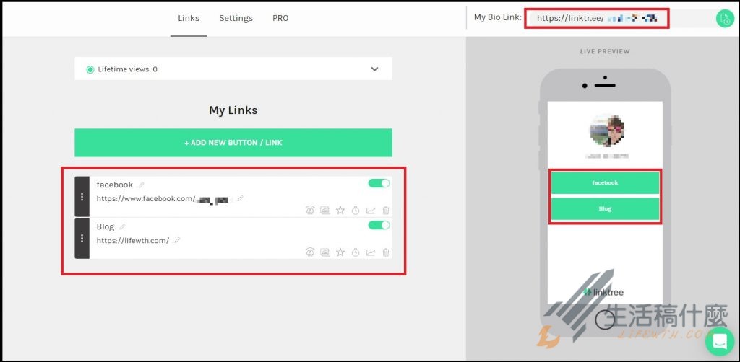Delete the facebook link with trash icon
This screenshot has width=740, height=362.
[x=386, y=211]
